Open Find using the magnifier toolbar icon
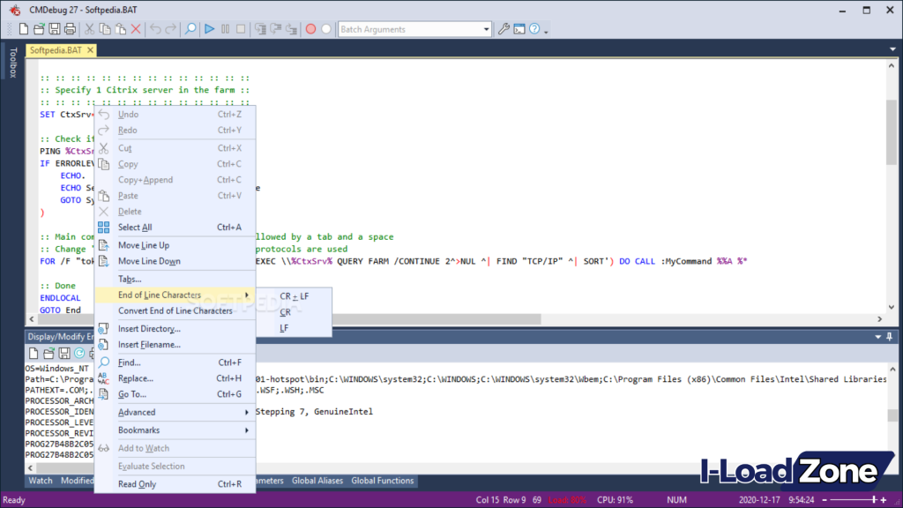The image size is (903, 508). coord(190,28)
